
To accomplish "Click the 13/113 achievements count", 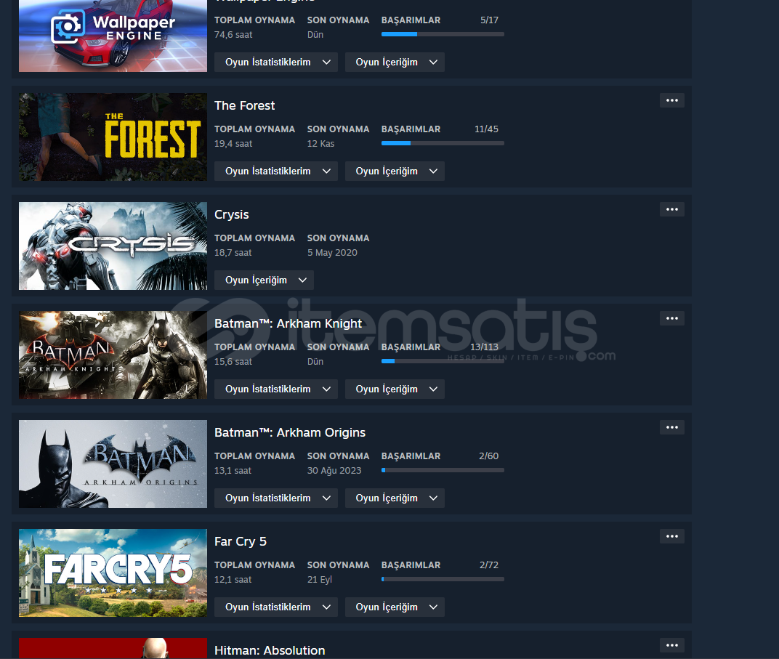I will pyautogui.click(x=485, y=347).
